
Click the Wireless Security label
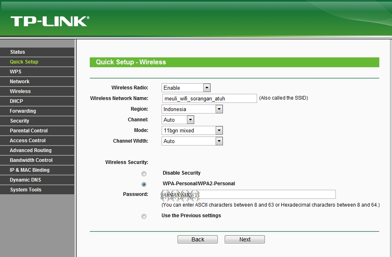(127, 162)
